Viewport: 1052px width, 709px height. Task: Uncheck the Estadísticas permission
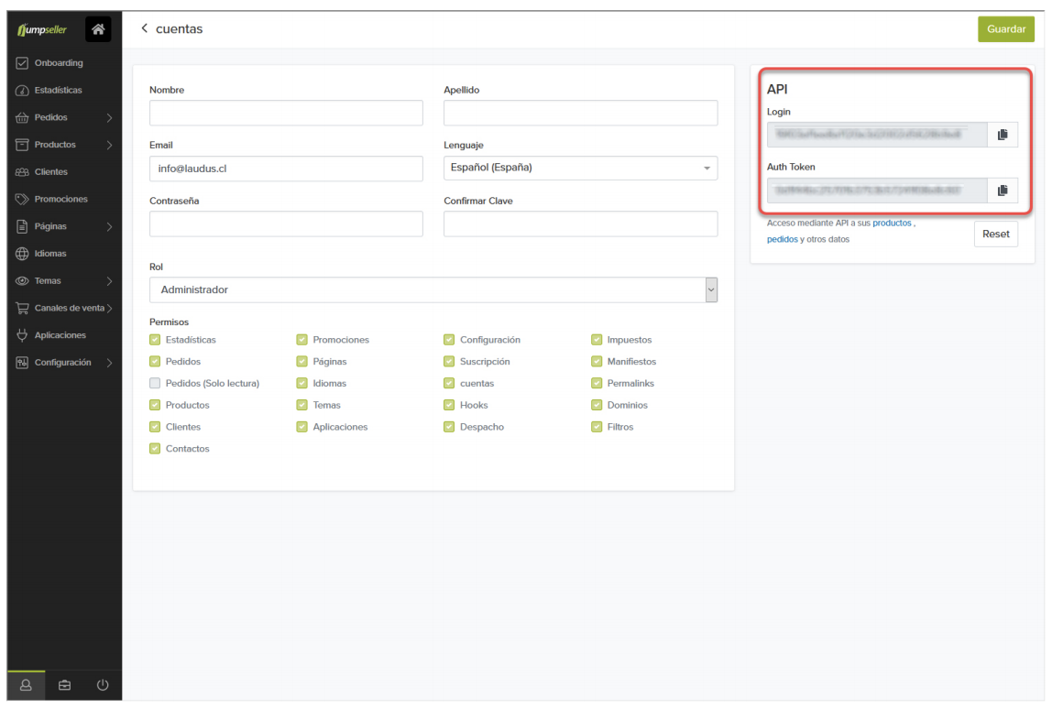click(x=155, y=340)
